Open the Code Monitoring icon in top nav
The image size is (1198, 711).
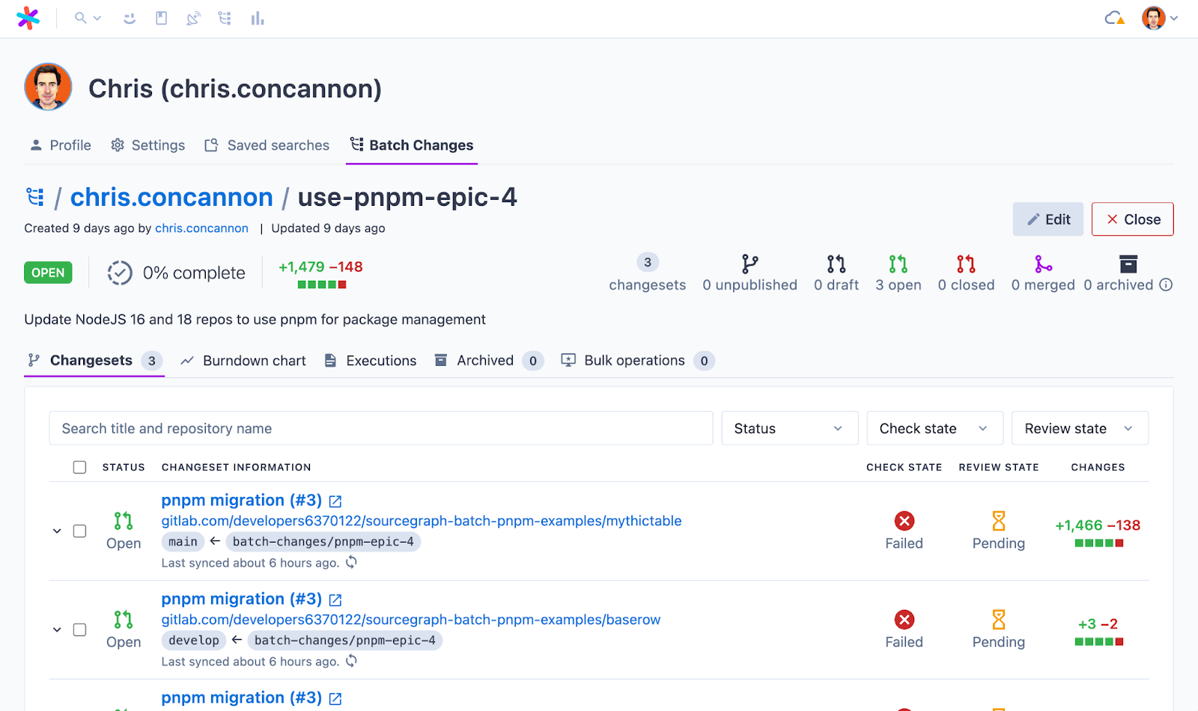click(x=193, y=18)
